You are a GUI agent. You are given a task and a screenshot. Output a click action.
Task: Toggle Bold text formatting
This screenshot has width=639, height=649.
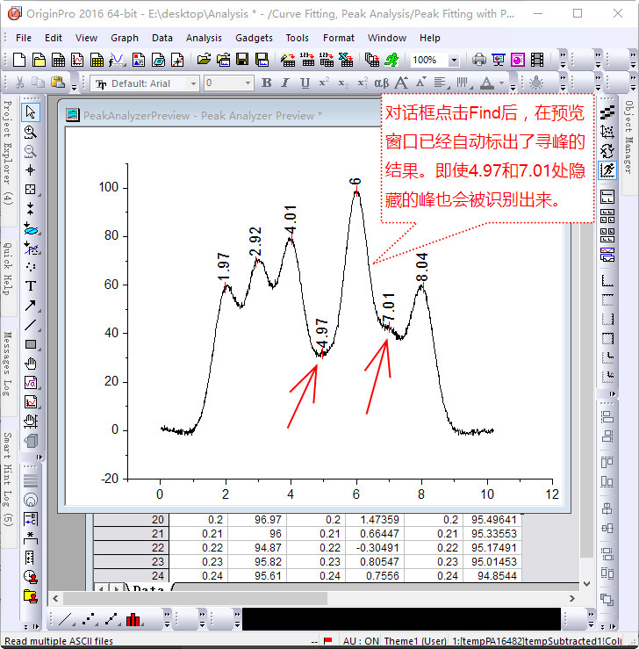[x=266, y=83]
